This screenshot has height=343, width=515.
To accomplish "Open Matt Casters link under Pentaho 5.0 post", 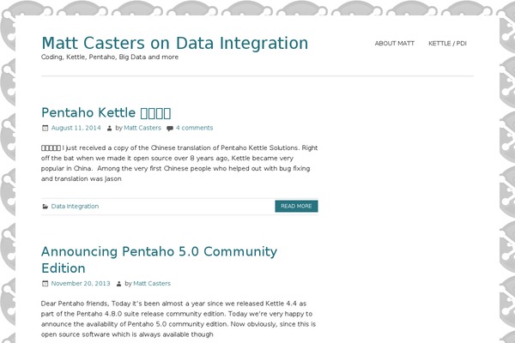I will (x=152, y=283).
